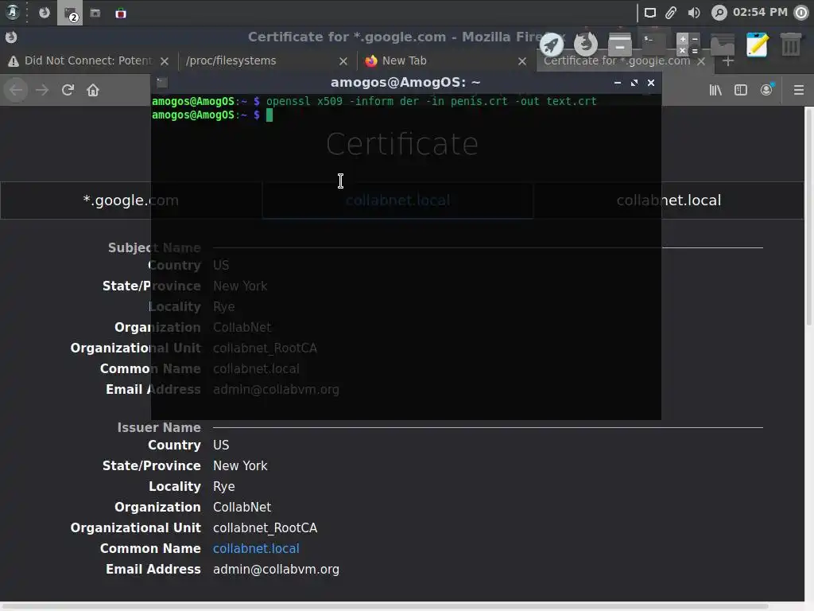
Task: Maximize the amogos terminal window
Action: pyautogui.click(x=634, y=83)
